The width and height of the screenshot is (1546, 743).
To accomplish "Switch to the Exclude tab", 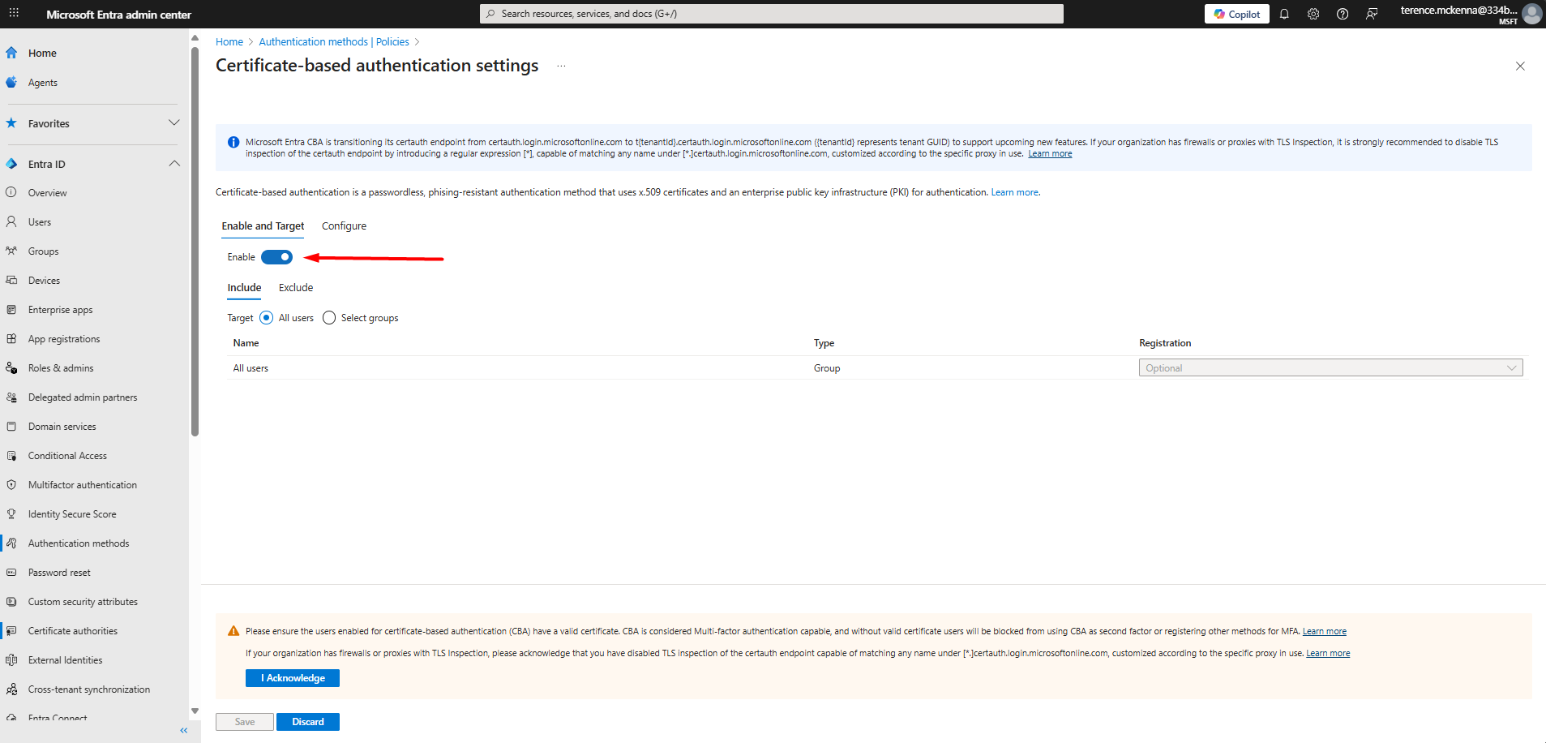I will [296, 288].
